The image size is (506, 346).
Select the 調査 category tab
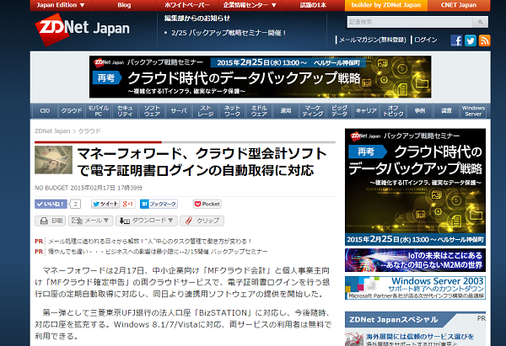pos(447,111)
